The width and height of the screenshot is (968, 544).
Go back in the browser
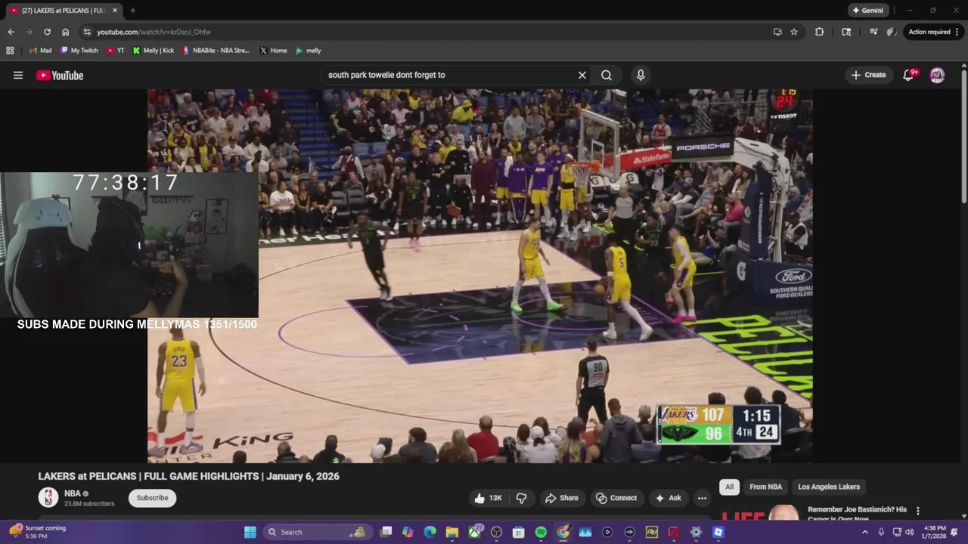pos(11,32)
